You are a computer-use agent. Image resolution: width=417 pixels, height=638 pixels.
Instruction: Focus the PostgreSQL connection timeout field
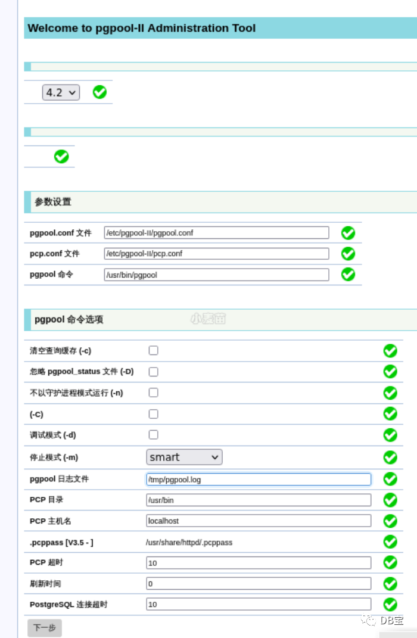(259, 604)
